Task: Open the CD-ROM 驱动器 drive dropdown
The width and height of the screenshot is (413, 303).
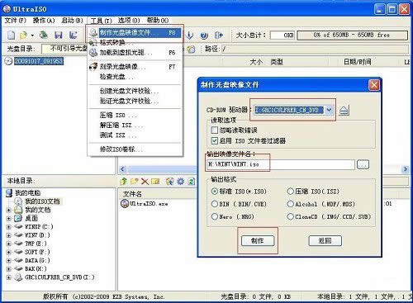Action: (329, 110)
